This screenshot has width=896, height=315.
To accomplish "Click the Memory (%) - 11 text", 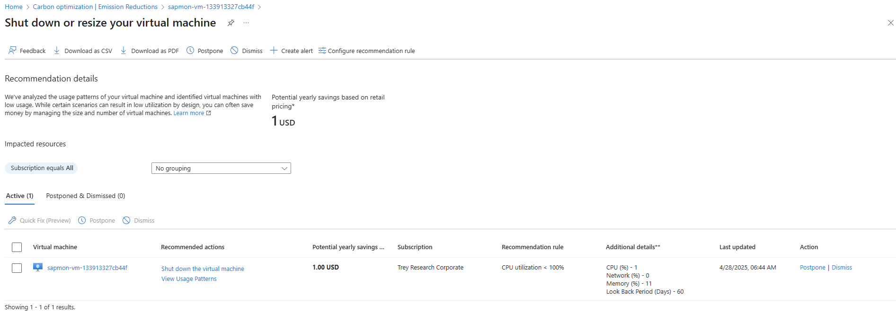I will point(629,283).
